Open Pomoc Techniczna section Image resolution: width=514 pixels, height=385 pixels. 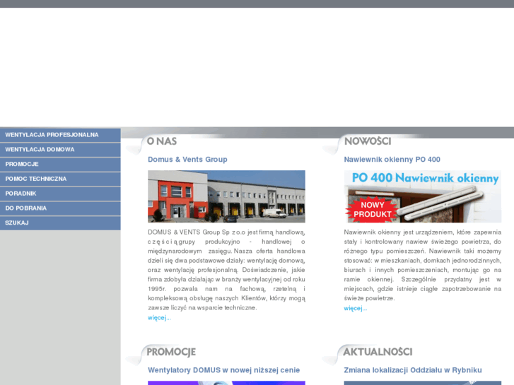(x=60, y=179)
